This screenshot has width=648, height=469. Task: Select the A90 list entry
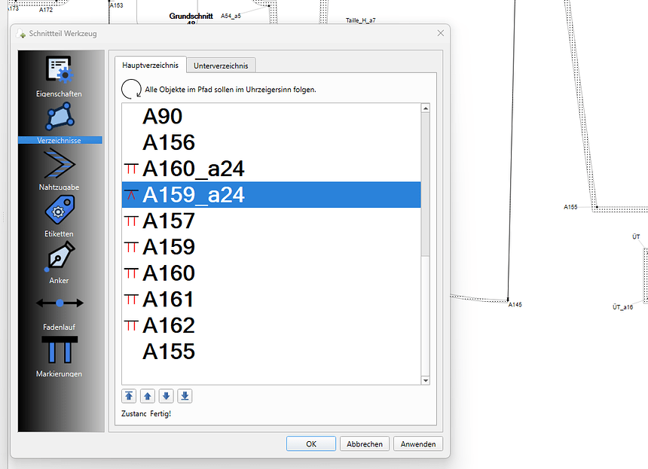(271, 117)
